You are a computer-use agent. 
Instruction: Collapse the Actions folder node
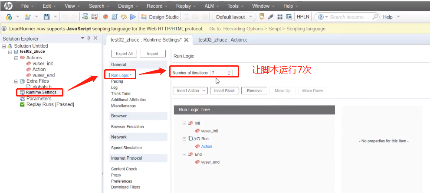pos(16,58)
